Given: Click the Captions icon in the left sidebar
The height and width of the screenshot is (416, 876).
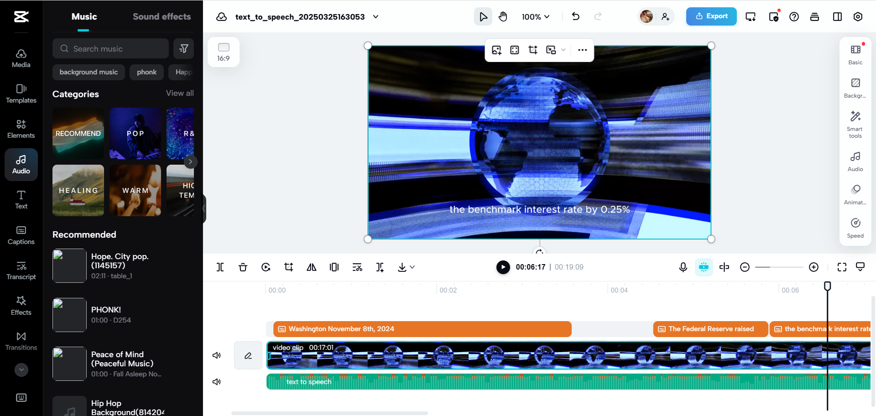Looking at the screenshot, I should click(21, 234).
